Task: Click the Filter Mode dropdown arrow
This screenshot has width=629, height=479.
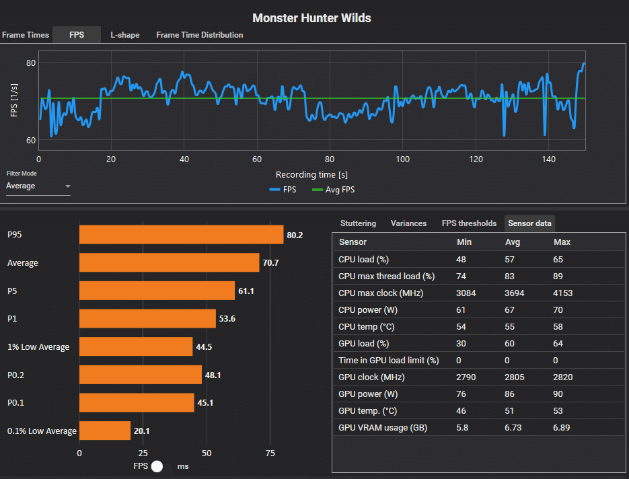Action: 68,186
